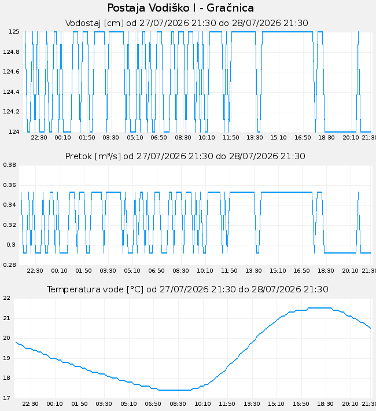Click the 0.32 label on Pretok axis

(x=9, y=225)
